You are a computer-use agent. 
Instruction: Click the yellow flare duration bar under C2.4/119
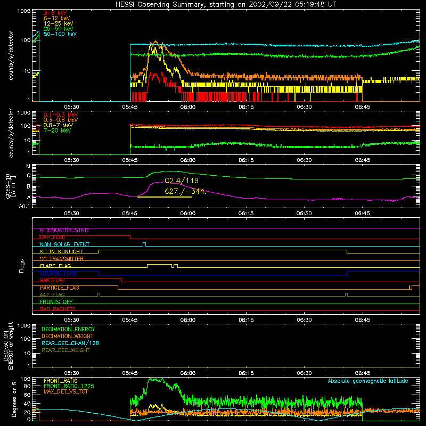point(165,196)
